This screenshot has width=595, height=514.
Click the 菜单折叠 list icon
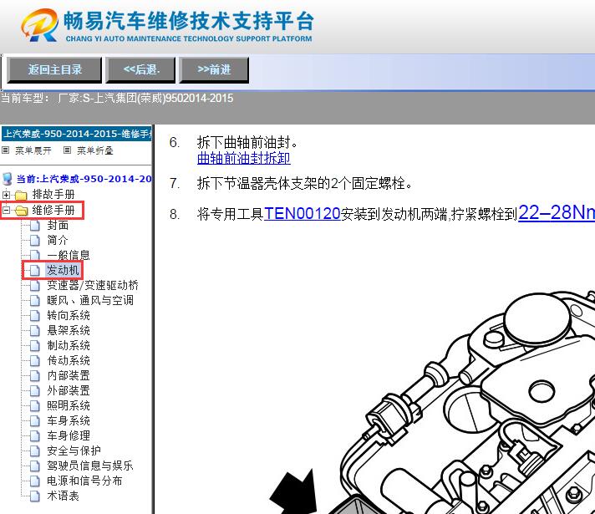click(67, 150)
